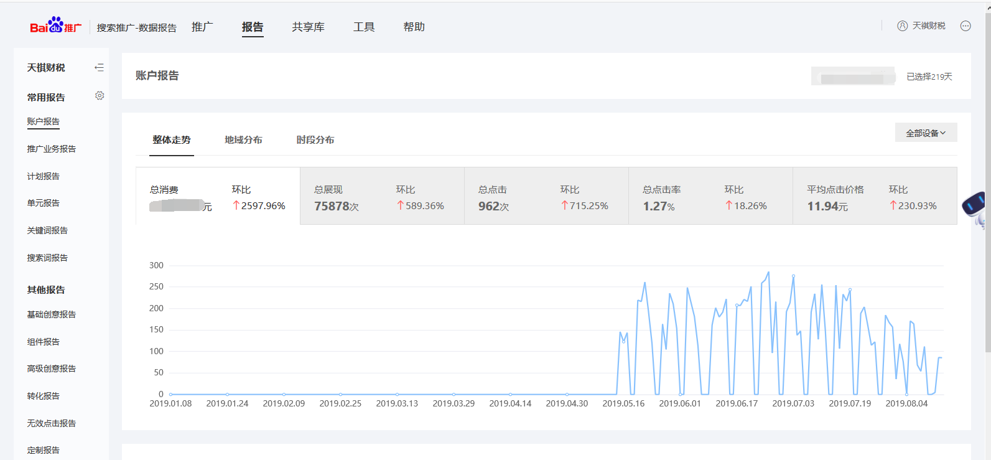Click the user avatar icon
Viewport: 991px width, 460px height.
click(902, 26)
